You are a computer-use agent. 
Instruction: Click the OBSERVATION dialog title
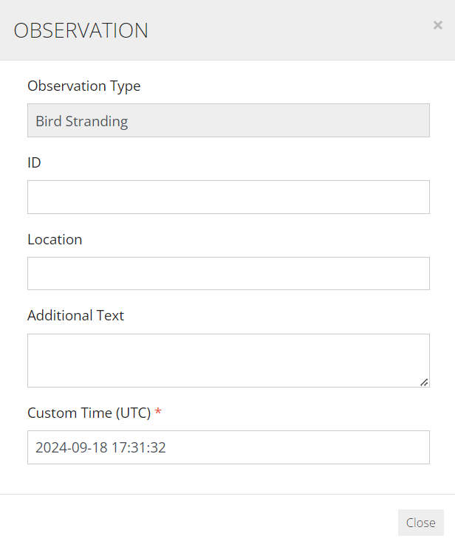pyautogui.click(x=81, y=30)
